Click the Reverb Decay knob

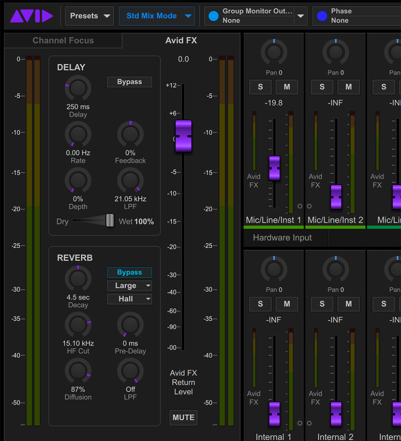[78, 278]
